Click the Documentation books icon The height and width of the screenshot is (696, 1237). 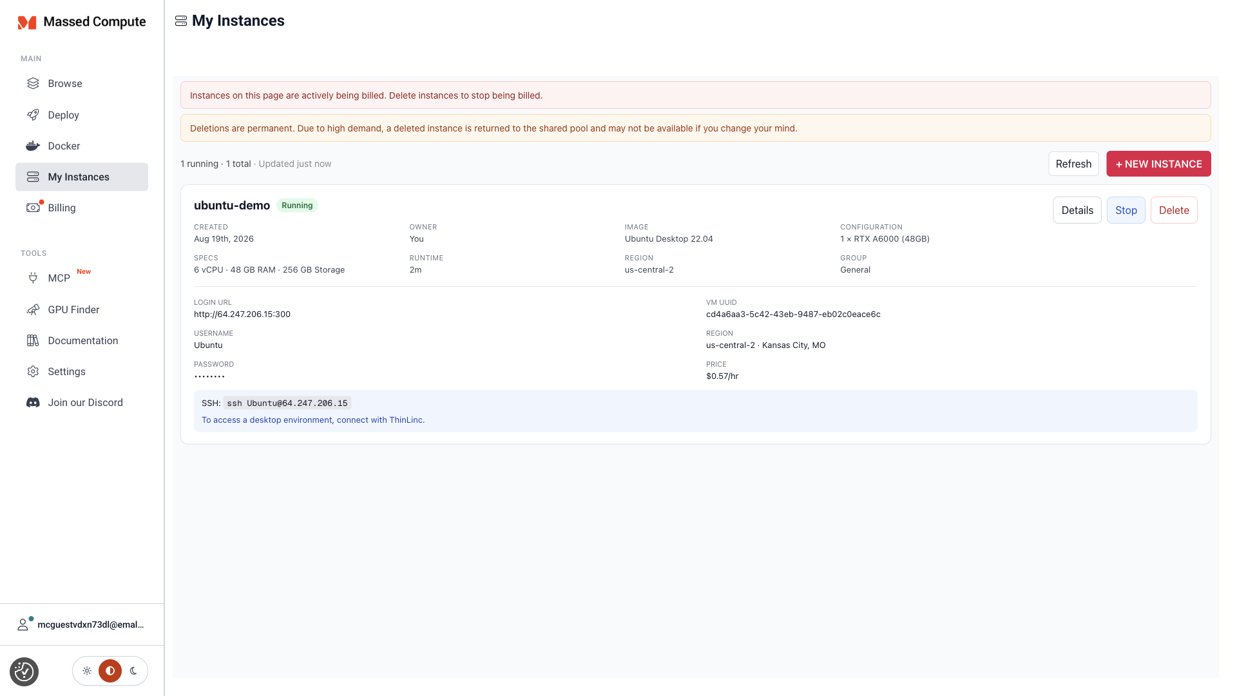33,340
